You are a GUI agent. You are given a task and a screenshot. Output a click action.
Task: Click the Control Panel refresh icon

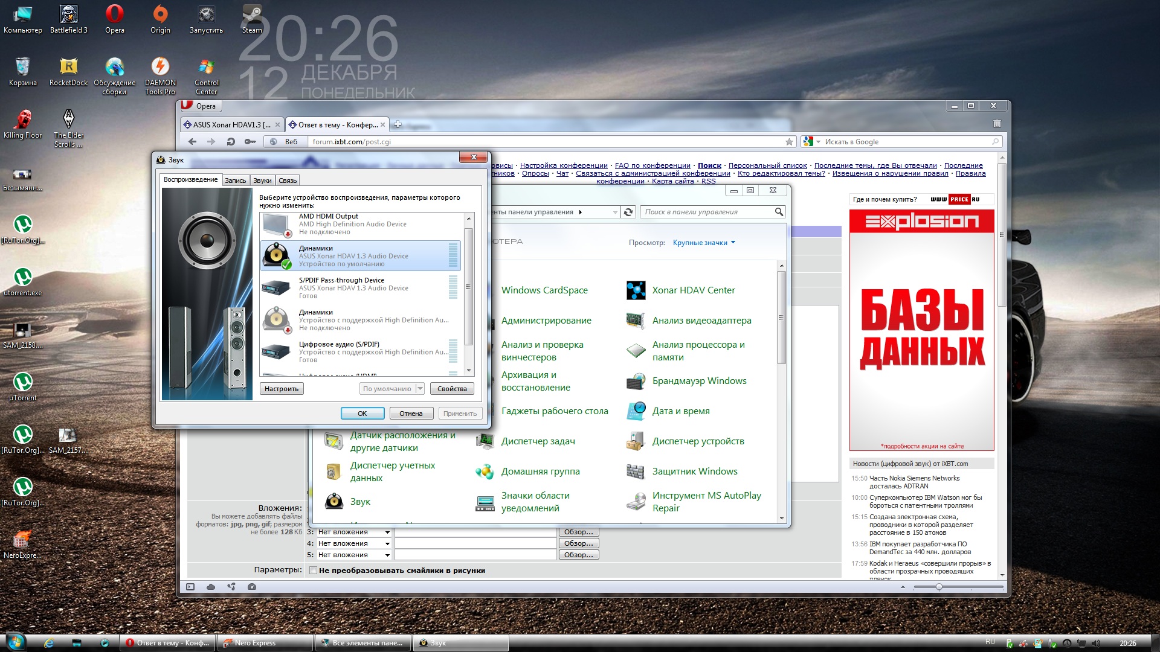click(628, 212)
